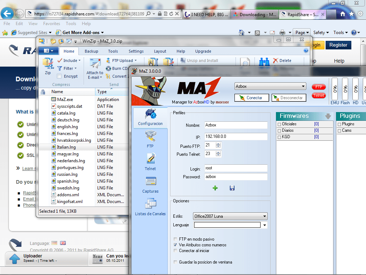Open the browser Favorites menu
Viewport: 366px width, 275px height.
tap(51, 24)
